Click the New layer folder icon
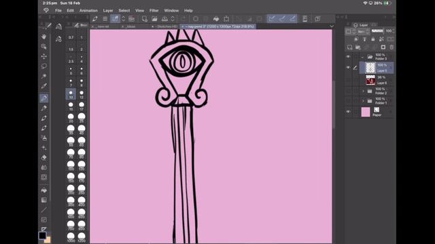The height and width of the screenshot is (244, 435). [358, 47]
